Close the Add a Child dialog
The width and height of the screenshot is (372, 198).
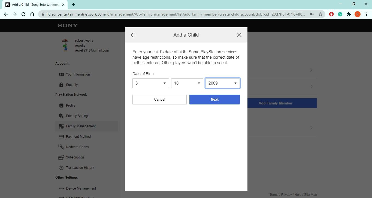(239, 35)
